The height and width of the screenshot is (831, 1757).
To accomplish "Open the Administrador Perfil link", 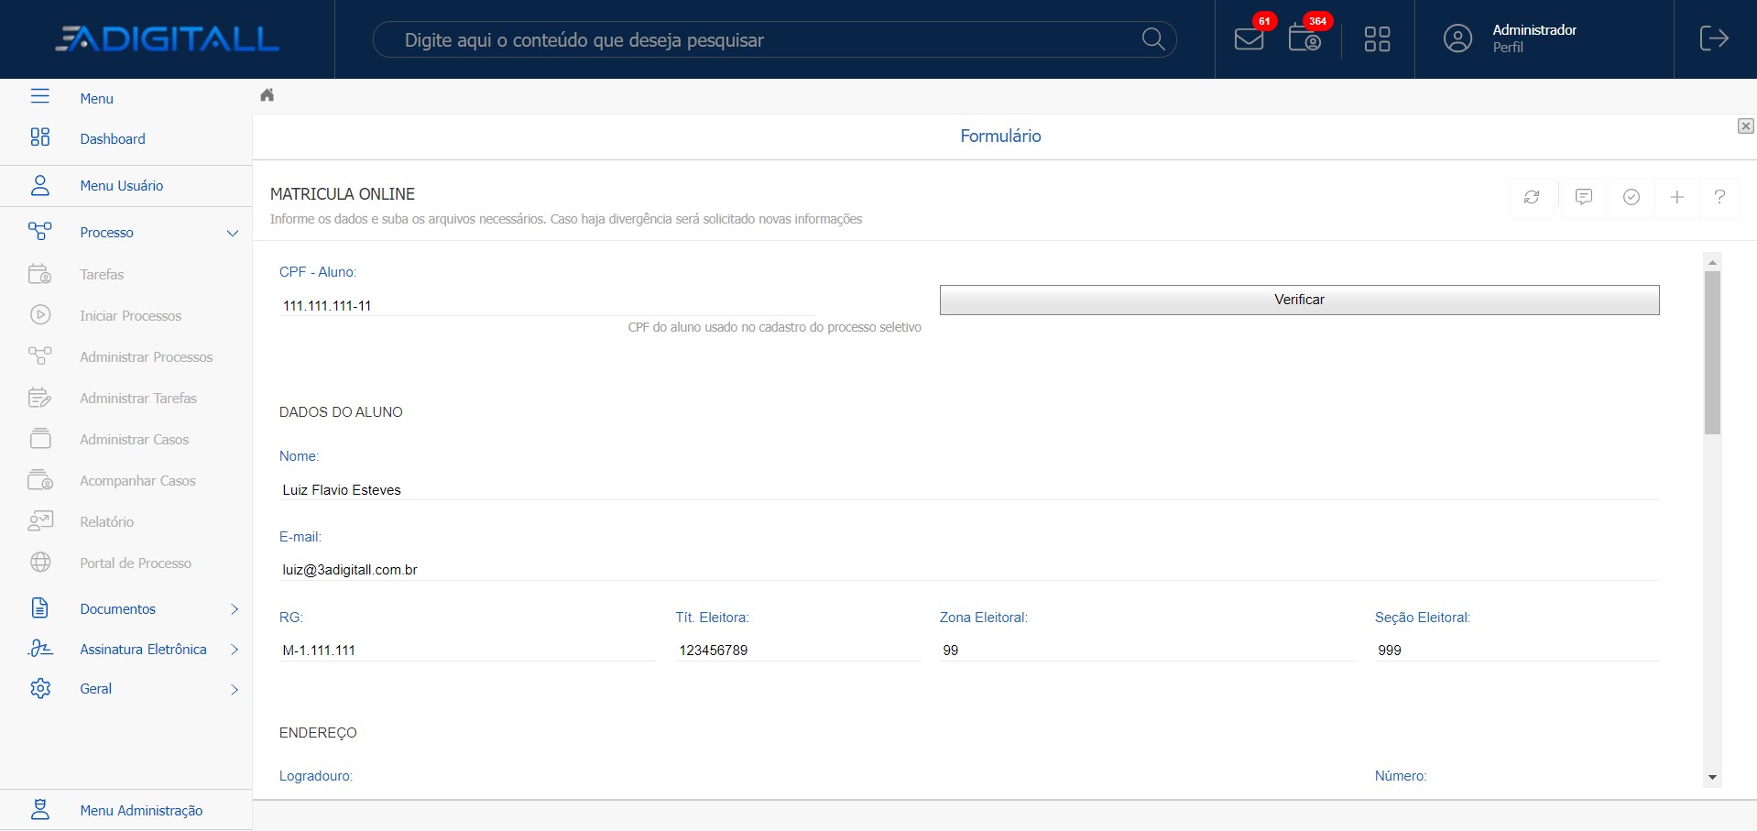I will (x=1534, y=38).
